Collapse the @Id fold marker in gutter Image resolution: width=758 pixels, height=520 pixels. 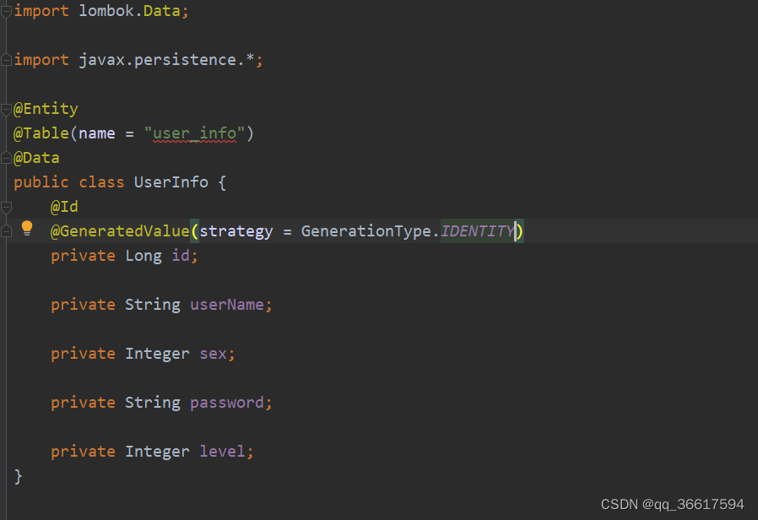click(6, 206)
